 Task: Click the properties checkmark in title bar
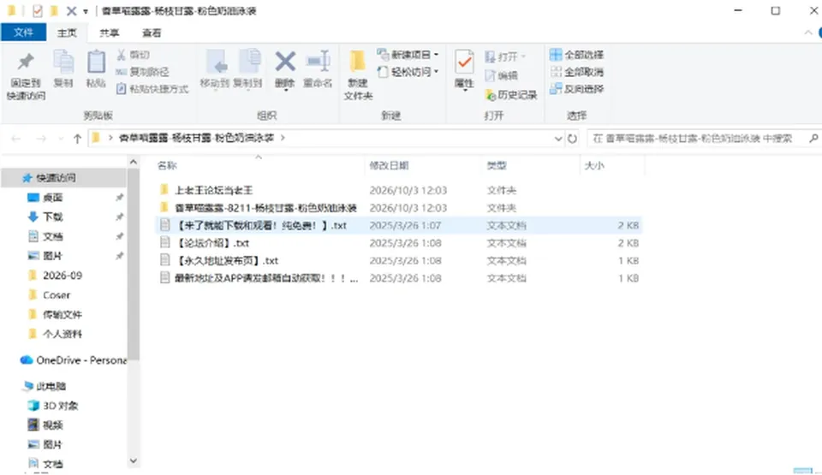tap(37, 11)
